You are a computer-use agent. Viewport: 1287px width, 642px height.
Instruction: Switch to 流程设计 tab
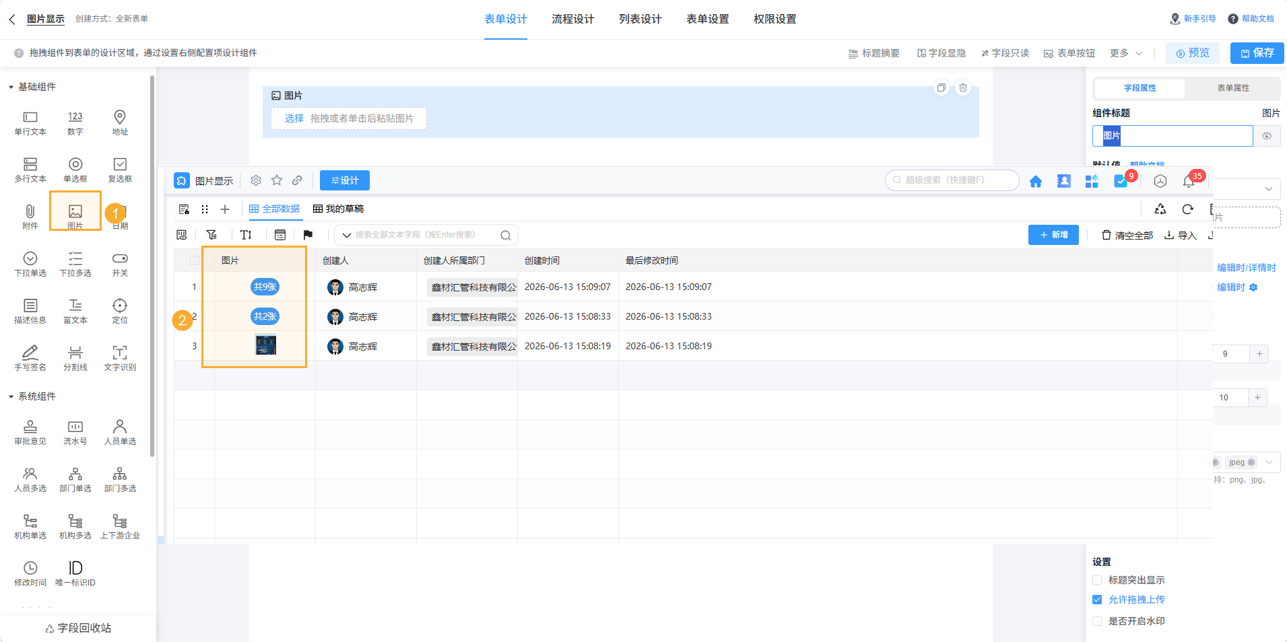[x=573, y=19]
